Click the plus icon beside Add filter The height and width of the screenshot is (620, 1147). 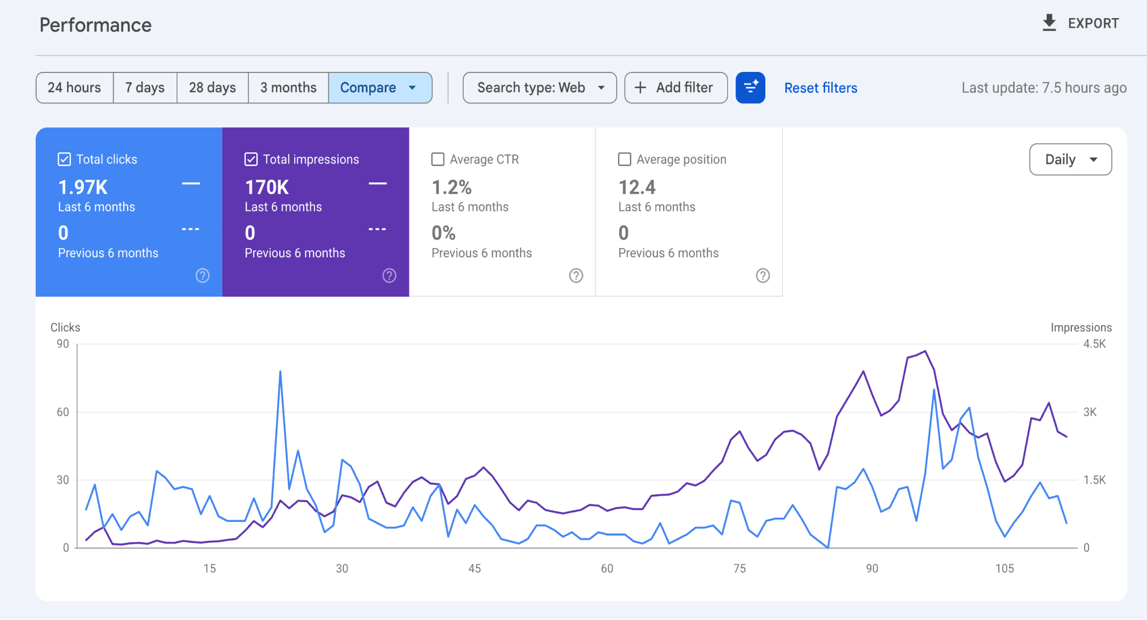click(x=641, y=87)
